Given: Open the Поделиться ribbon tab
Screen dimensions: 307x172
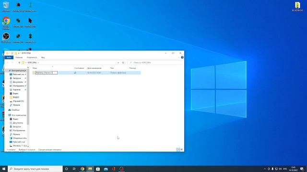Looking at the screenshot, I should [x=32, y=57].
